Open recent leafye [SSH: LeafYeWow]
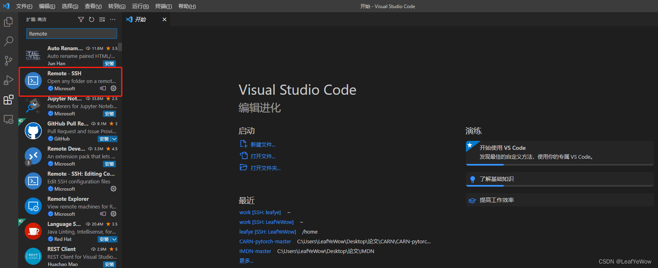658x268 pixels. 267,232
